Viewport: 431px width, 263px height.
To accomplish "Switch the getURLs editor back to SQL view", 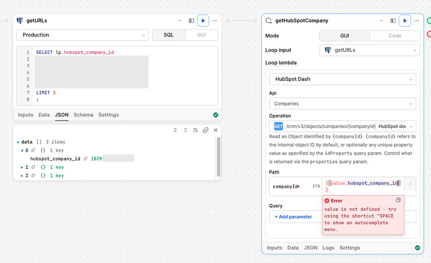I will [169, 35].
